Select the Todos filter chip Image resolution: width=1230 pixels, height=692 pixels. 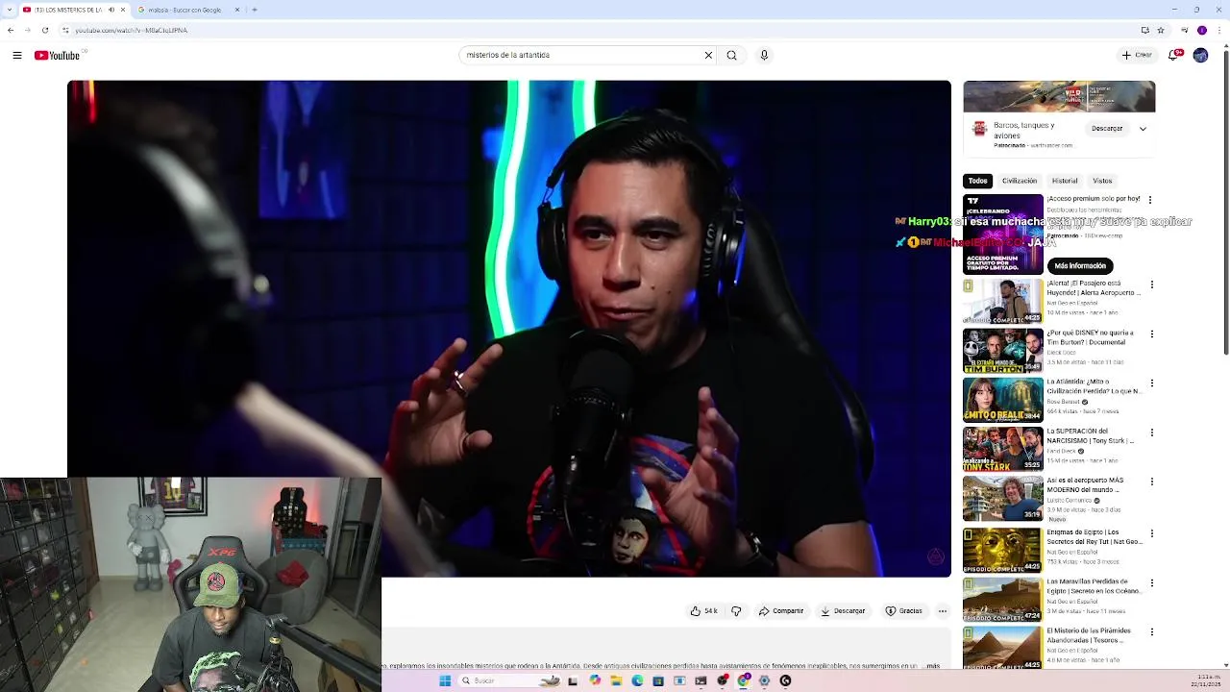[x=977, y=181]
